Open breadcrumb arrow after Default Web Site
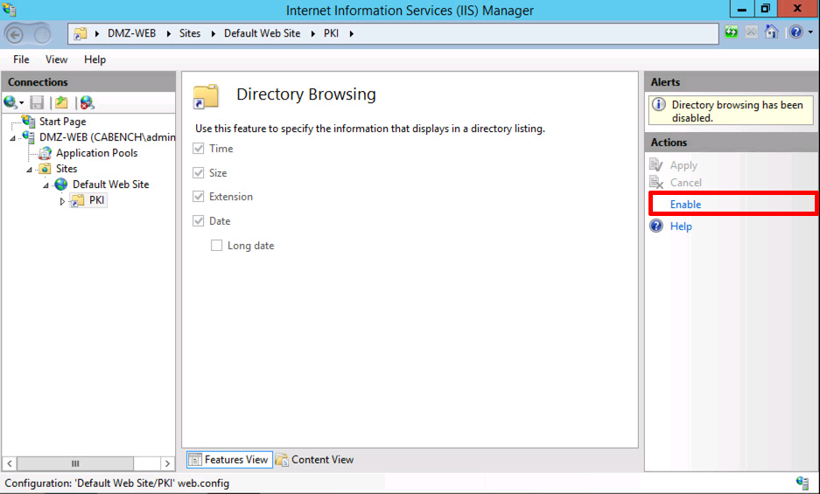This screenshot has height=494, width=820. point(312,33)
